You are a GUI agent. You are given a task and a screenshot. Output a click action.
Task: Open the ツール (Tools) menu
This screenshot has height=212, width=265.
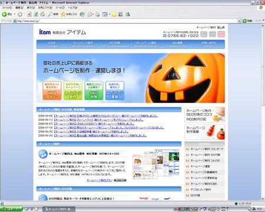click(x=60, y=8)
